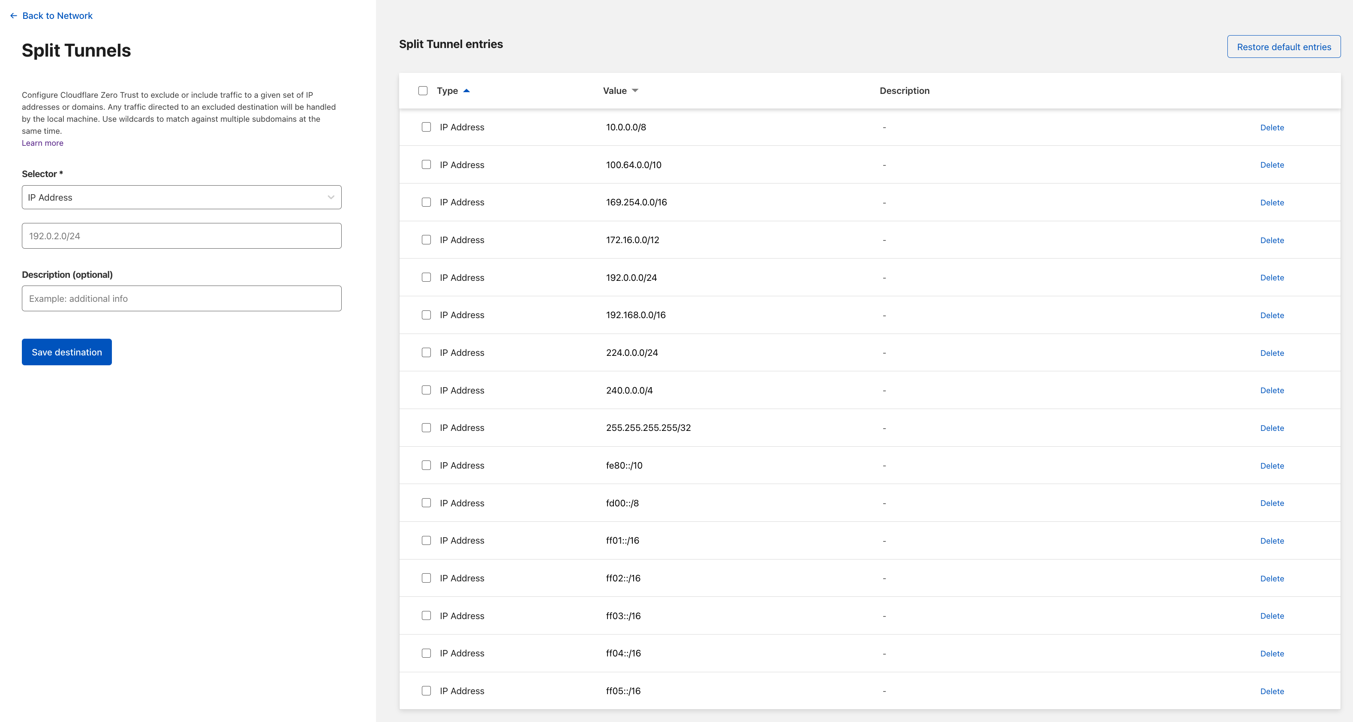Tick the checkbox for fe80::/10
Viewport: 1353px width, 722px height.
click(x=426, y=465)
